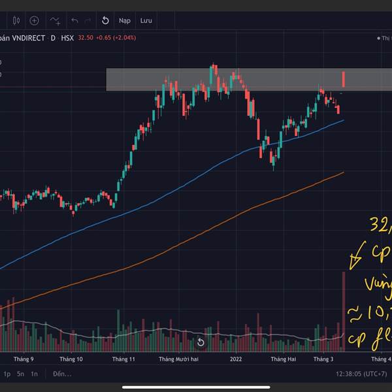Click the Nạp button
Image resolution: width=392 pixels, height=392 pixels.
pyautogui.click(x=125, y=20)
